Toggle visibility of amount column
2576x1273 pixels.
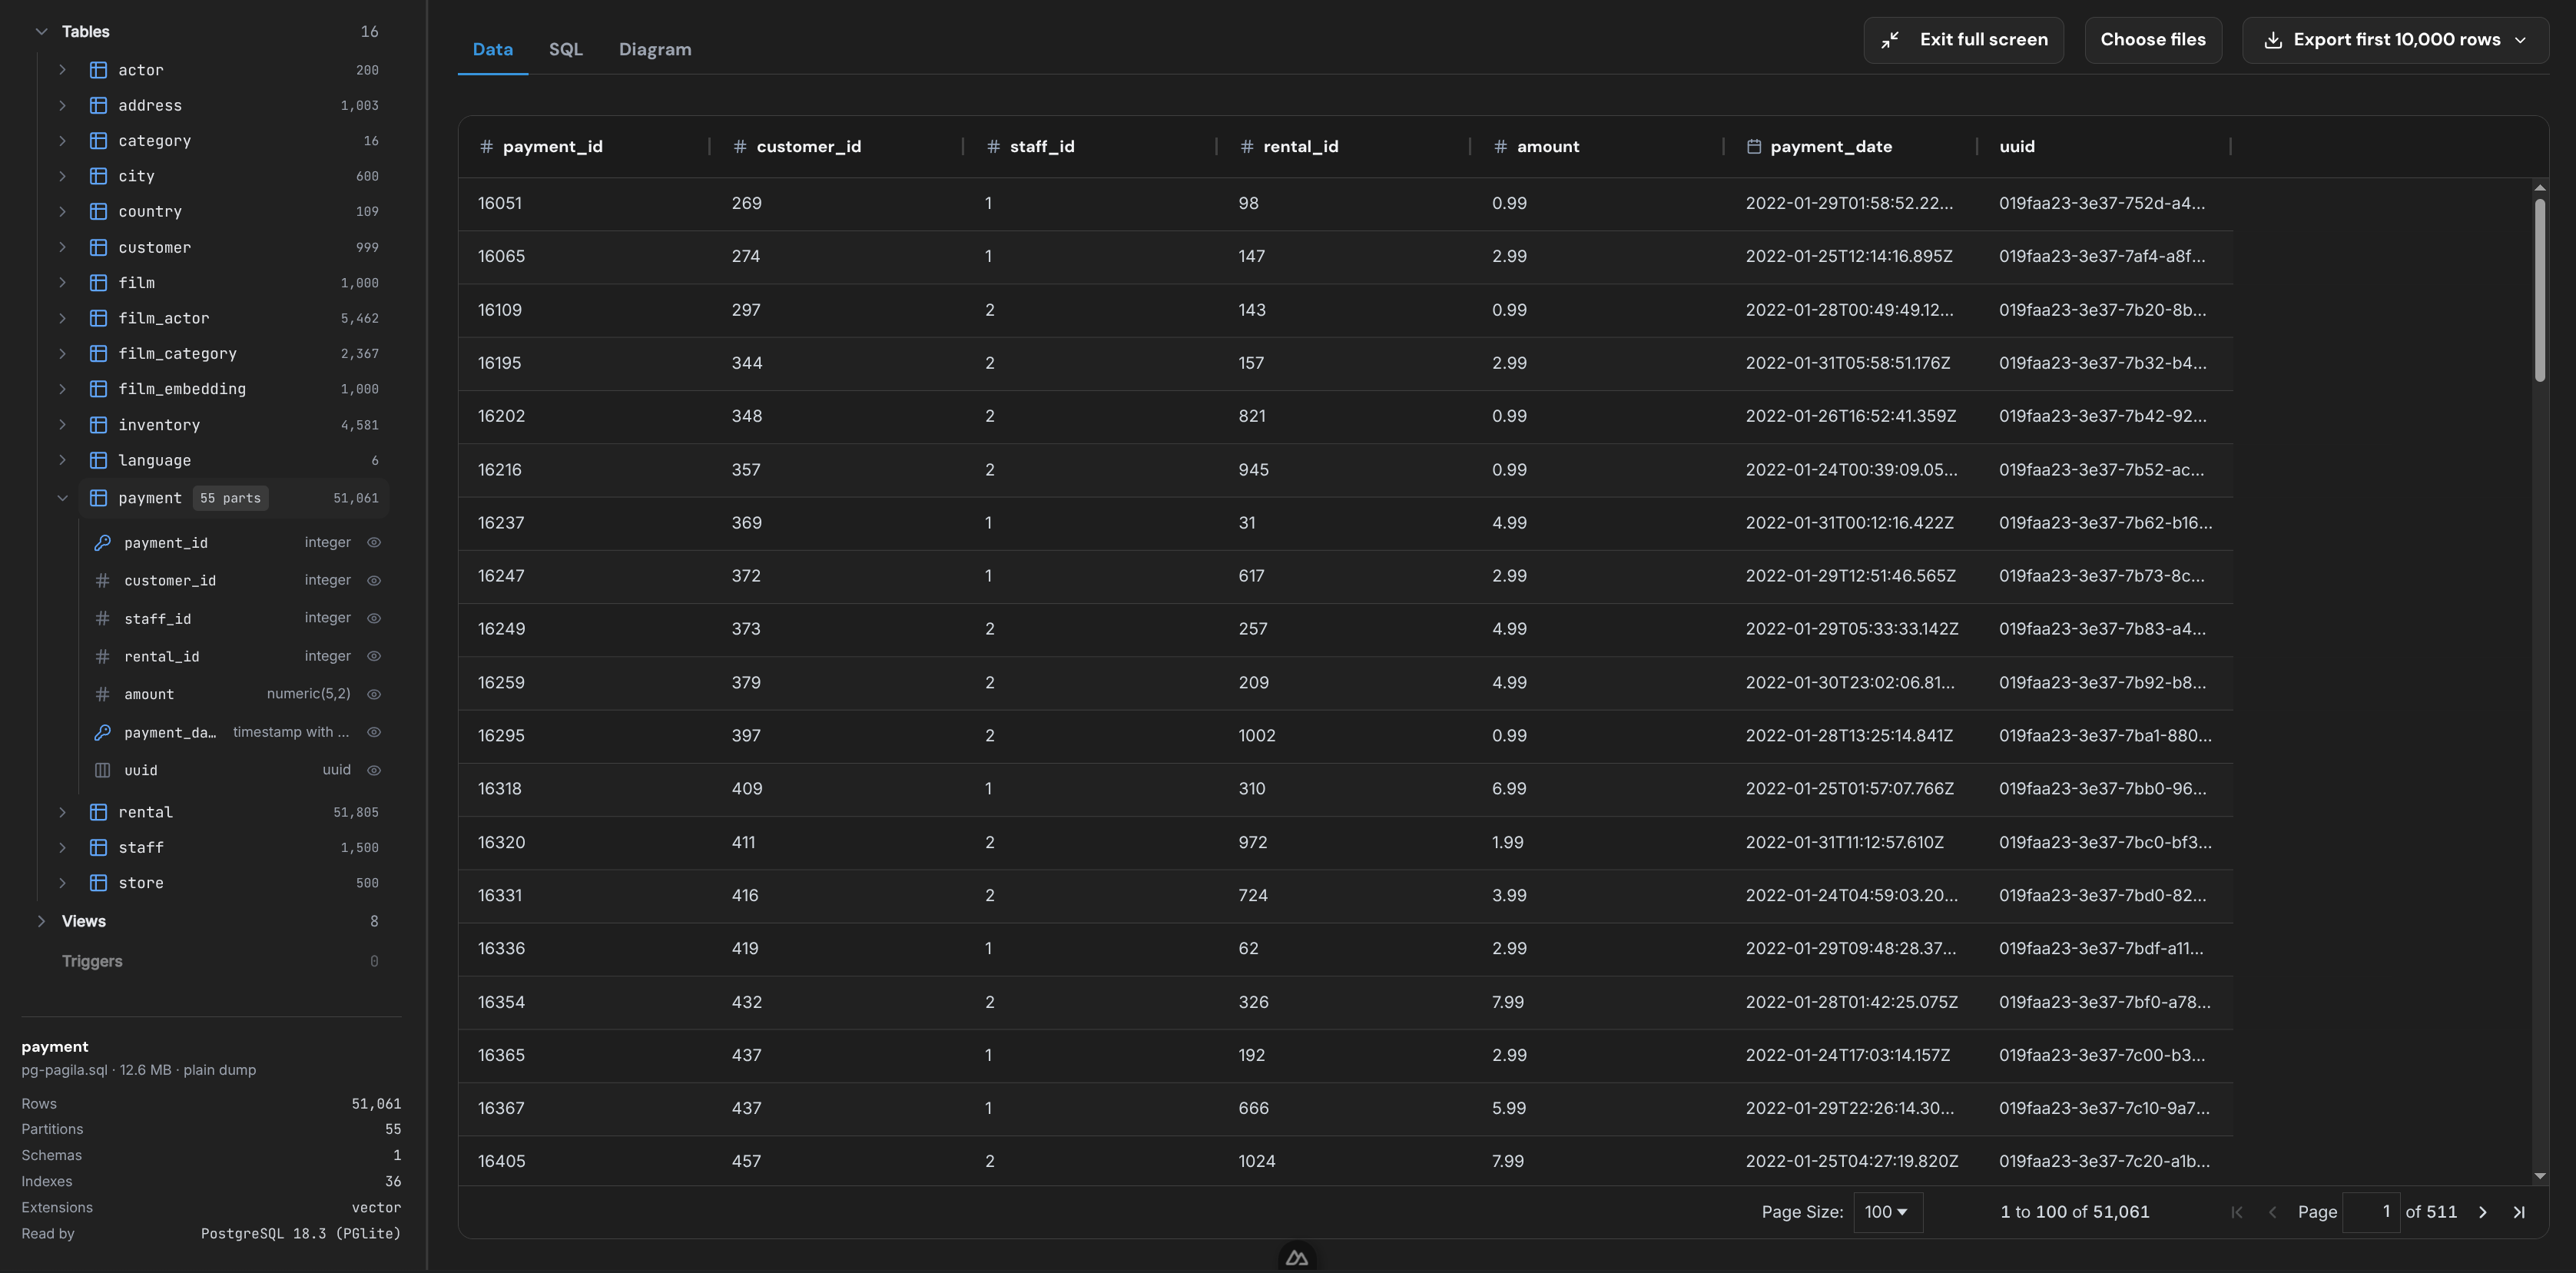pos(374,694)
